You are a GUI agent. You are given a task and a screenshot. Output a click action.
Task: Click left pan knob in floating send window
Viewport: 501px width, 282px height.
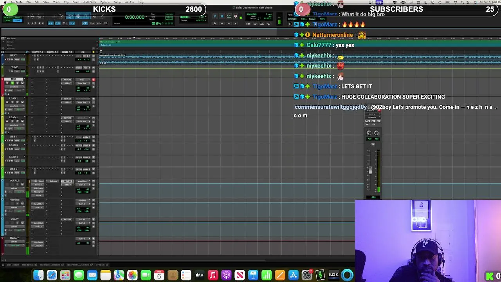click(369, 133)
